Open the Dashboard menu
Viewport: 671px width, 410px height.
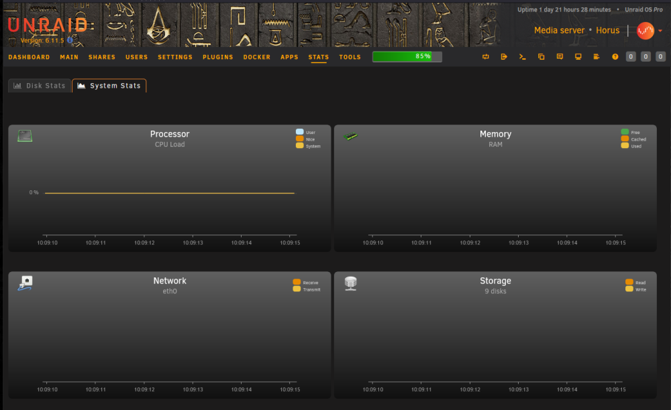click(29, 57)
